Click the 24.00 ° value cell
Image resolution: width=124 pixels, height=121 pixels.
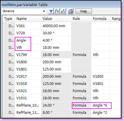[x=56, y=105]
